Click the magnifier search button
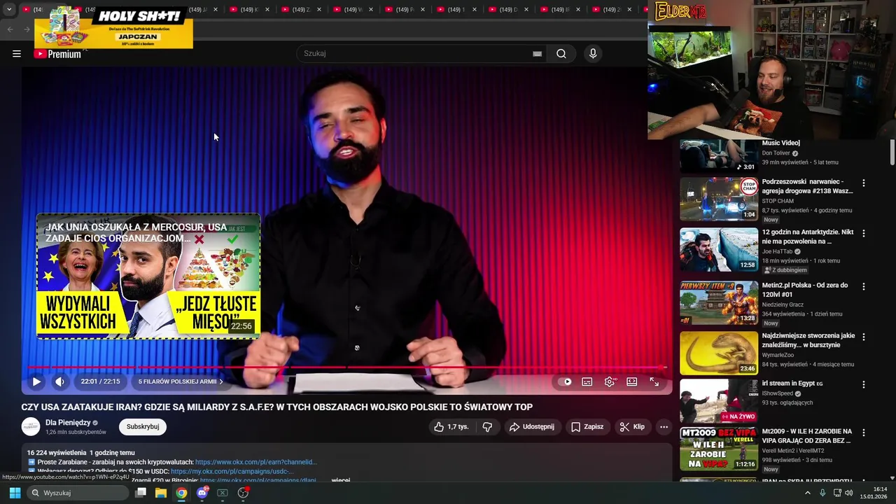Screen dimensions: 896x504 pyautogui.click(x=561, y=54)
